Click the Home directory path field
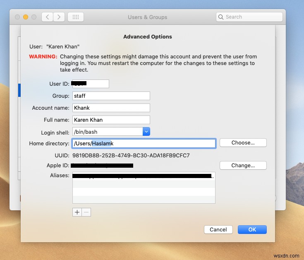The image size is (304, 260). click(x=144, y=143)
